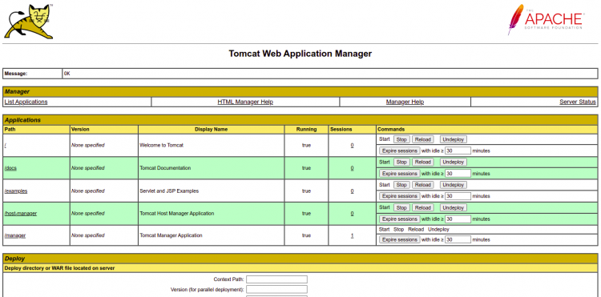Open session count 0 for /docs
Image resolution: width=601 pixels, height=297 pixels.
tap(352, 168)
